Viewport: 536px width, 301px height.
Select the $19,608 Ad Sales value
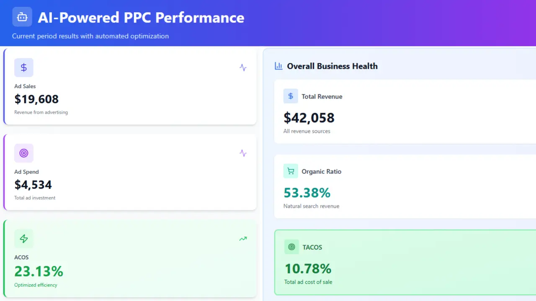[x=36, y=99]
